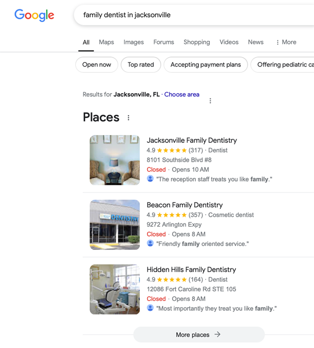
Task: Open the three-dot menu beside Places heading
Action: 128,118
